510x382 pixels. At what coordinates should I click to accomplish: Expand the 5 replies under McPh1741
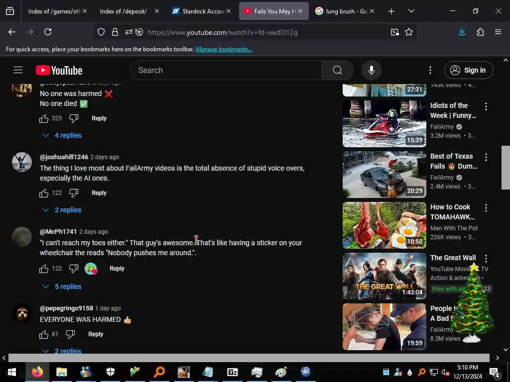click(x=62, y=287)
